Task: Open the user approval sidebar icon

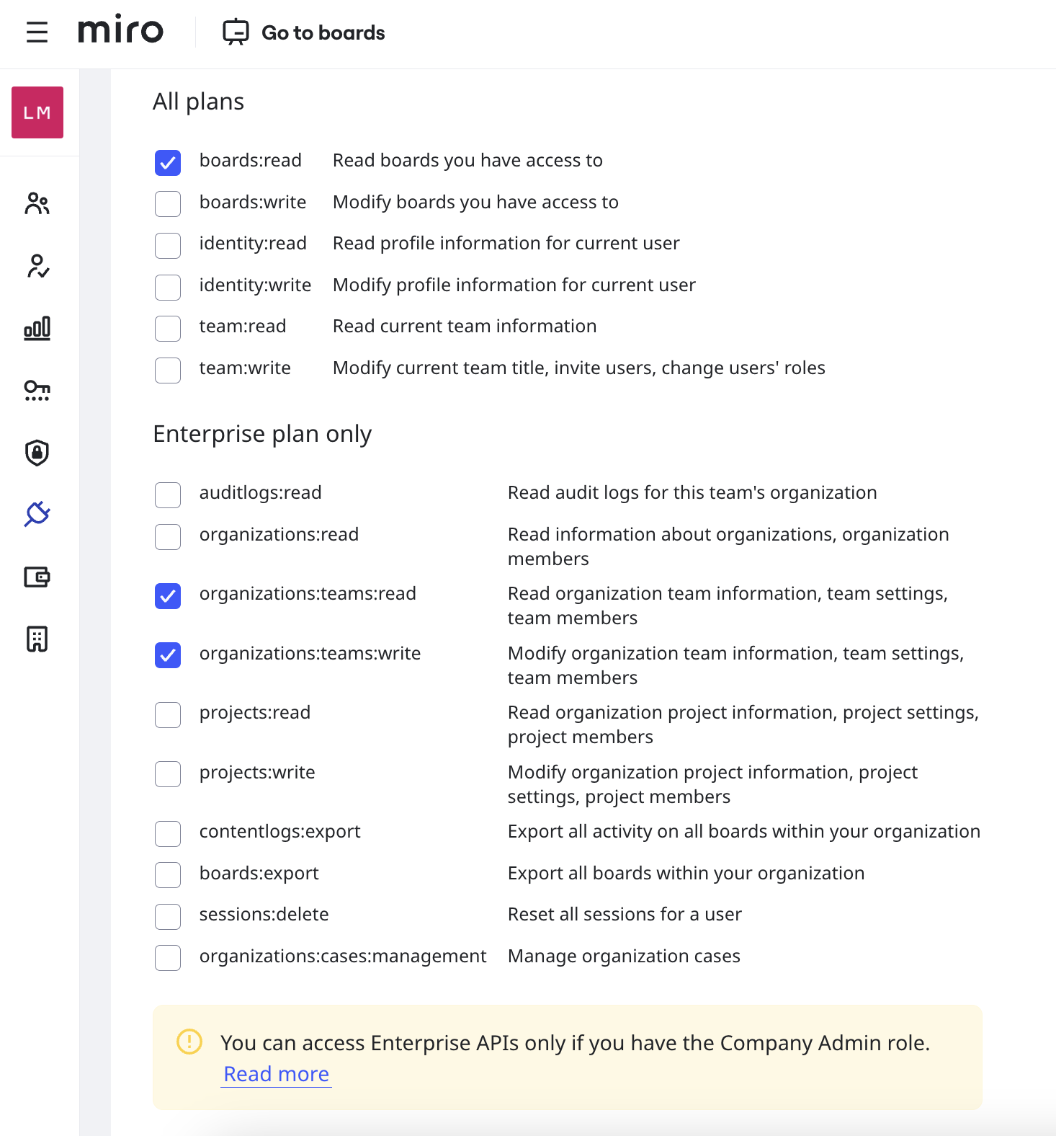Action: 37,266
